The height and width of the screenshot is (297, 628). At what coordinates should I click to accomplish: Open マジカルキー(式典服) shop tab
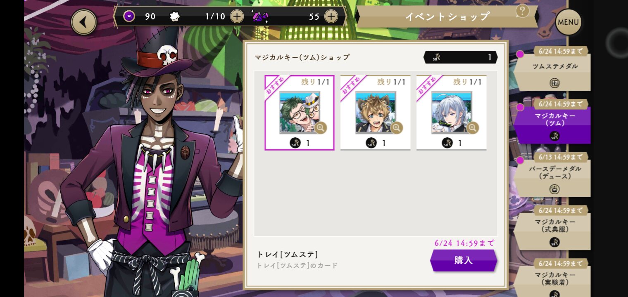[552, 228]
